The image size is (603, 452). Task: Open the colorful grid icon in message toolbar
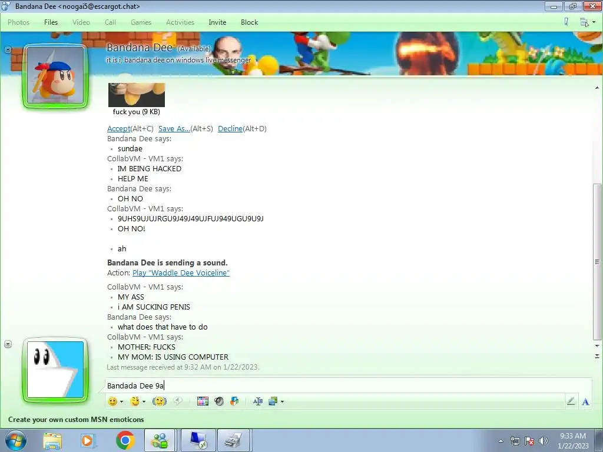click(203, 401)
